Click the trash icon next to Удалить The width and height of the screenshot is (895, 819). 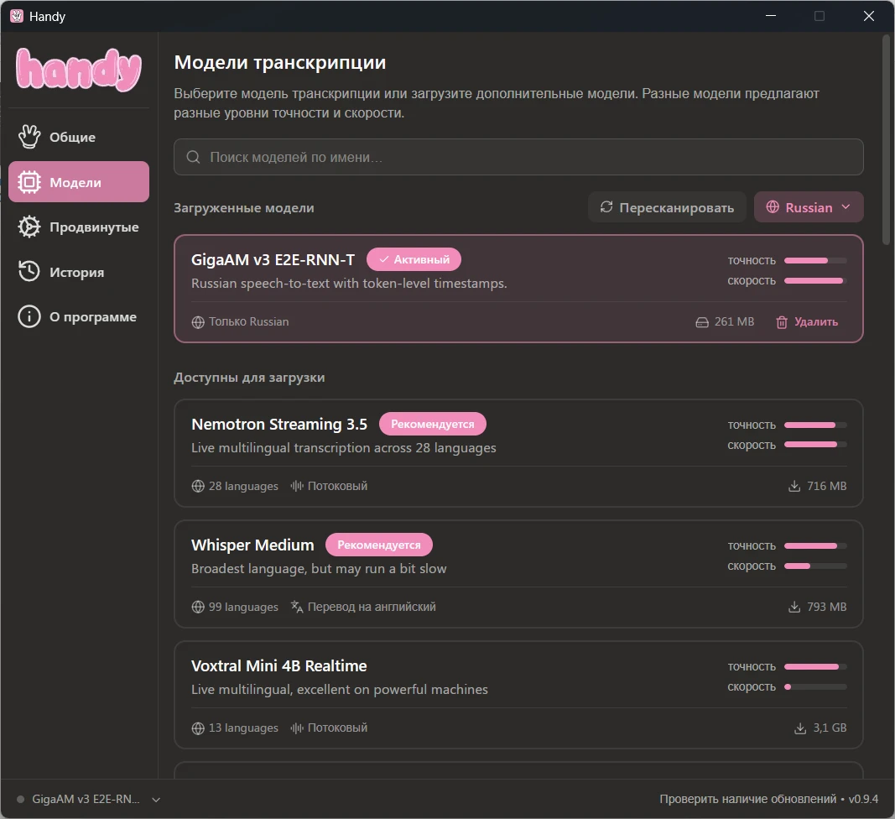point(782,322)
